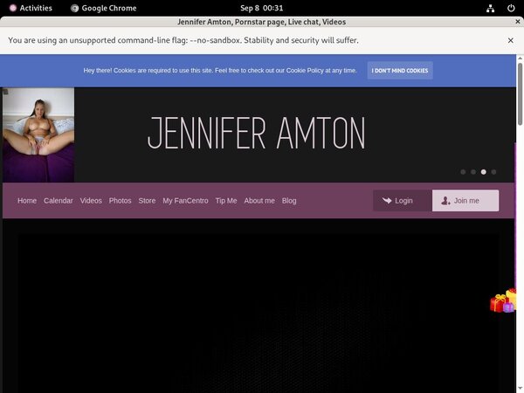
Task: Click the Google Chrome icon in top bar
Action: click(x=75, y=8)
